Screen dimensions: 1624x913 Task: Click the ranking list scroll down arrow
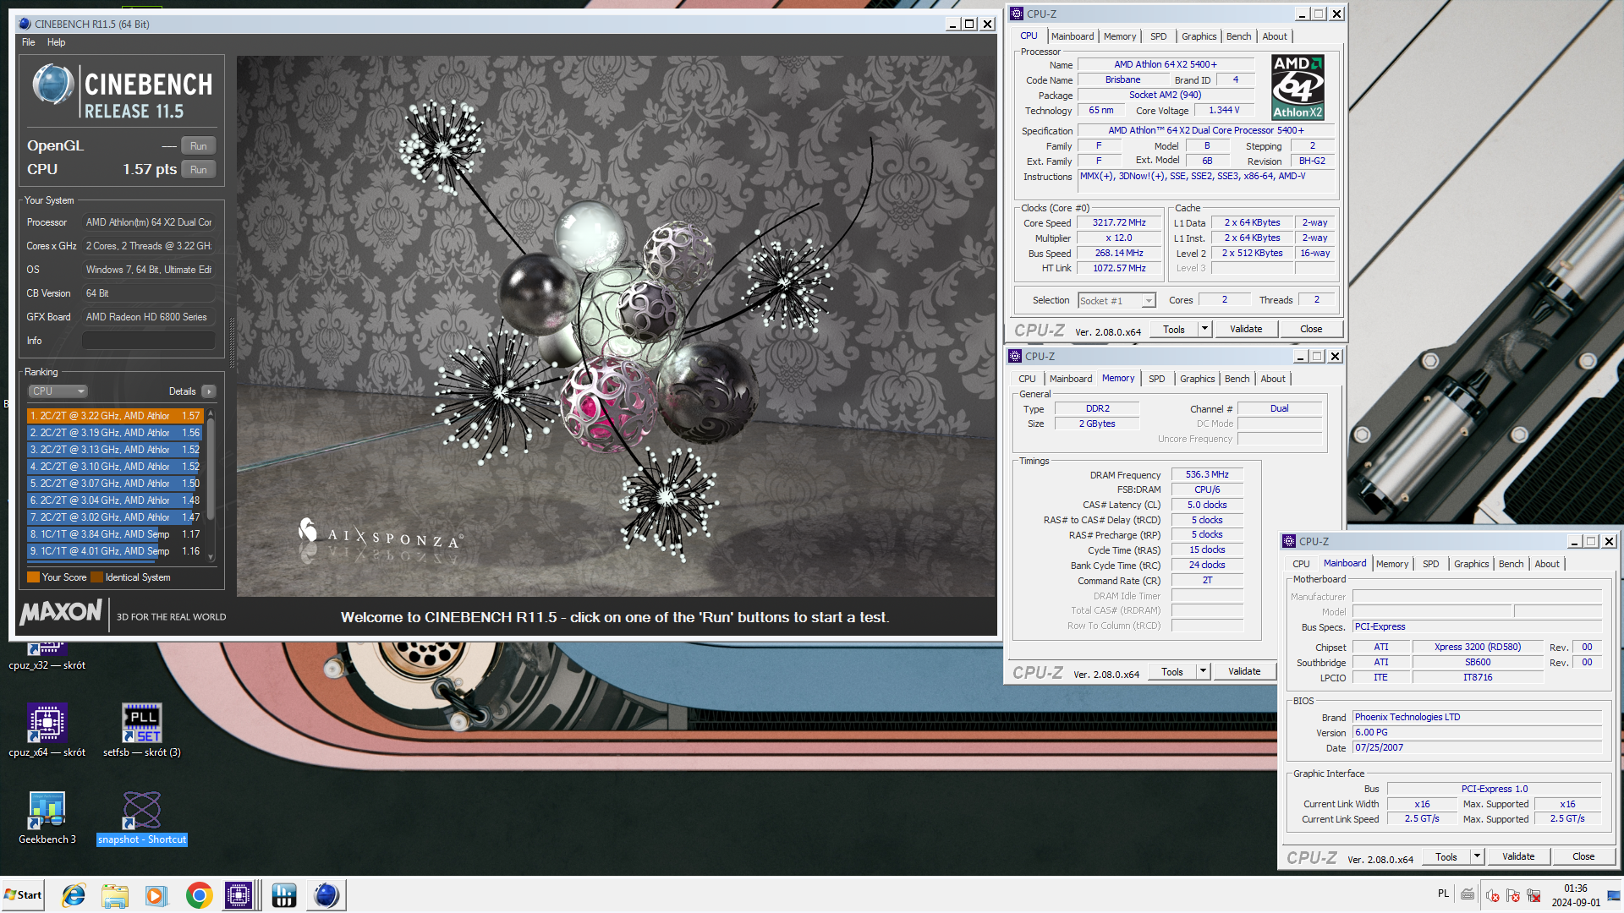[211, 556]
